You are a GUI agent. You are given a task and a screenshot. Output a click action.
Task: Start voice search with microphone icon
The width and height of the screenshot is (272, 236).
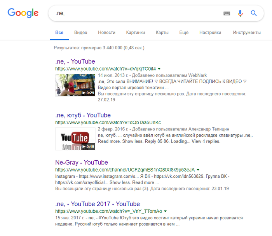pyautogui.click(x=240, y=14)
